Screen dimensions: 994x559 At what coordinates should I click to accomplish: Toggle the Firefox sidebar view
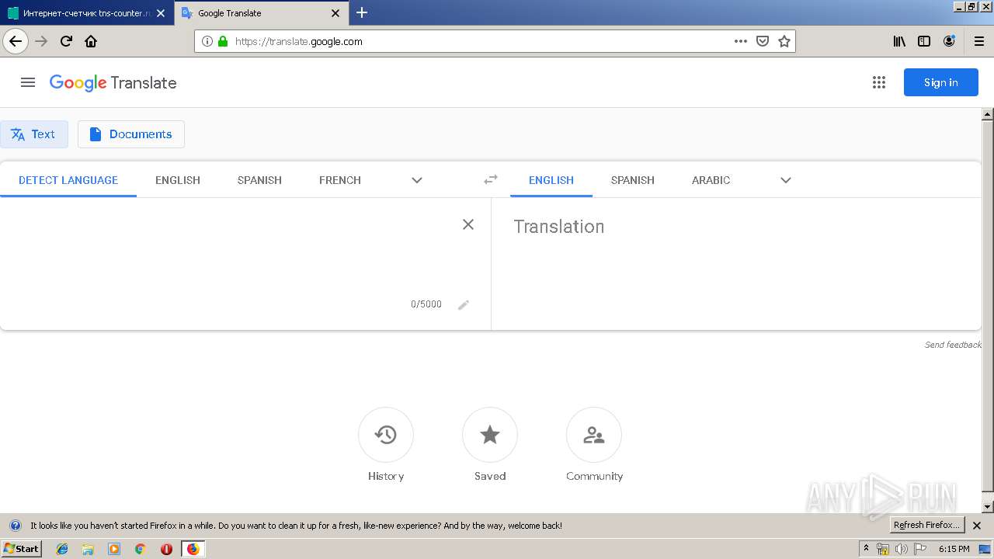pos(924,42)
